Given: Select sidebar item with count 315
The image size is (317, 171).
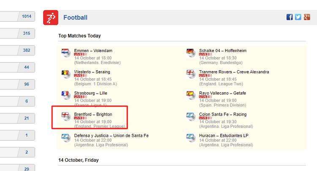Looking at the screenshot, I should [x=17, y=33].
